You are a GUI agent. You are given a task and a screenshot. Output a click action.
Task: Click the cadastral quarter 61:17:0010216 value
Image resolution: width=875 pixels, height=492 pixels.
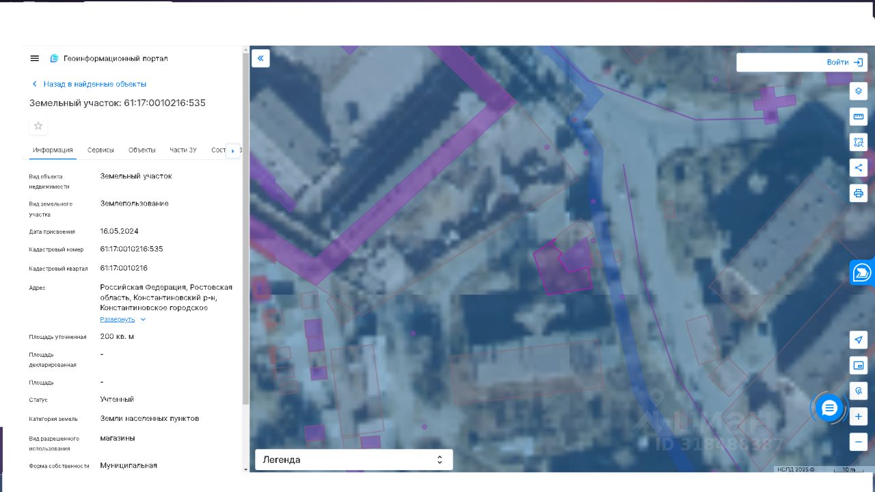[x=124, y=268]
